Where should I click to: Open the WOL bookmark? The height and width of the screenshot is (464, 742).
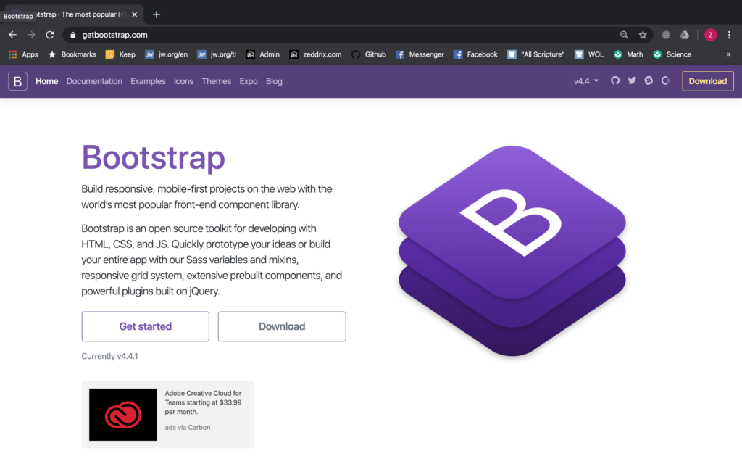click(588, 54)
